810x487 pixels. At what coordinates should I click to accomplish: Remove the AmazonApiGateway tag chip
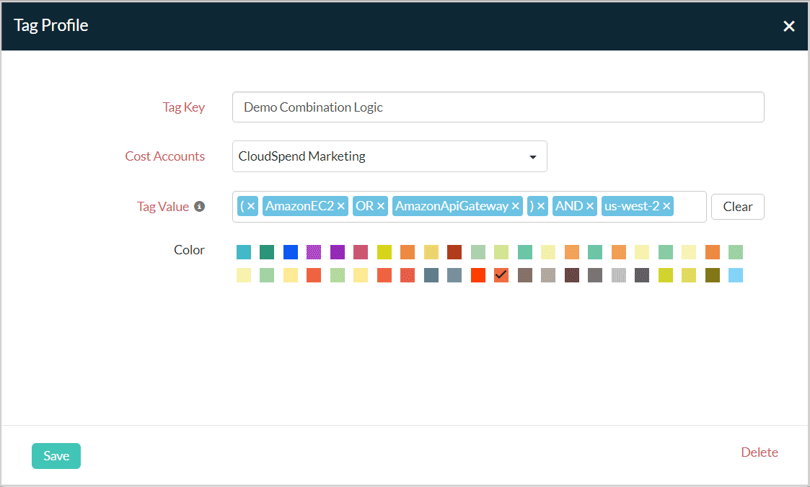pyautogui.click(x=516, y=207)
